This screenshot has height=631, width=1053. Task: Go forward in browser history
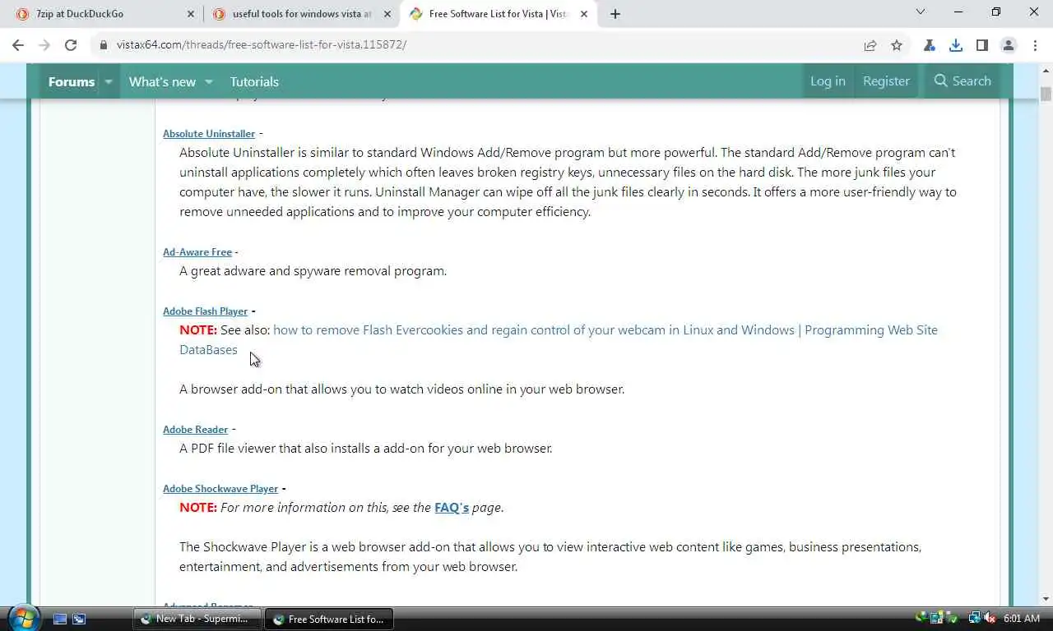tap(44, 45)
